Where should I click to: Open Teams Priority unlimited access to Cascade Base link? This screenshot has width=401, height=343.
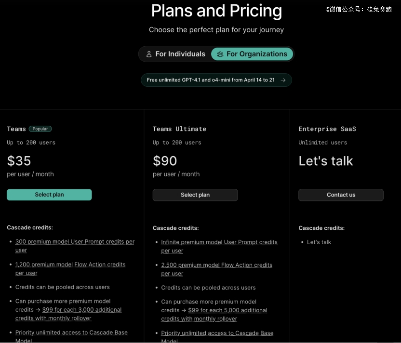click(x=71, y=336)
